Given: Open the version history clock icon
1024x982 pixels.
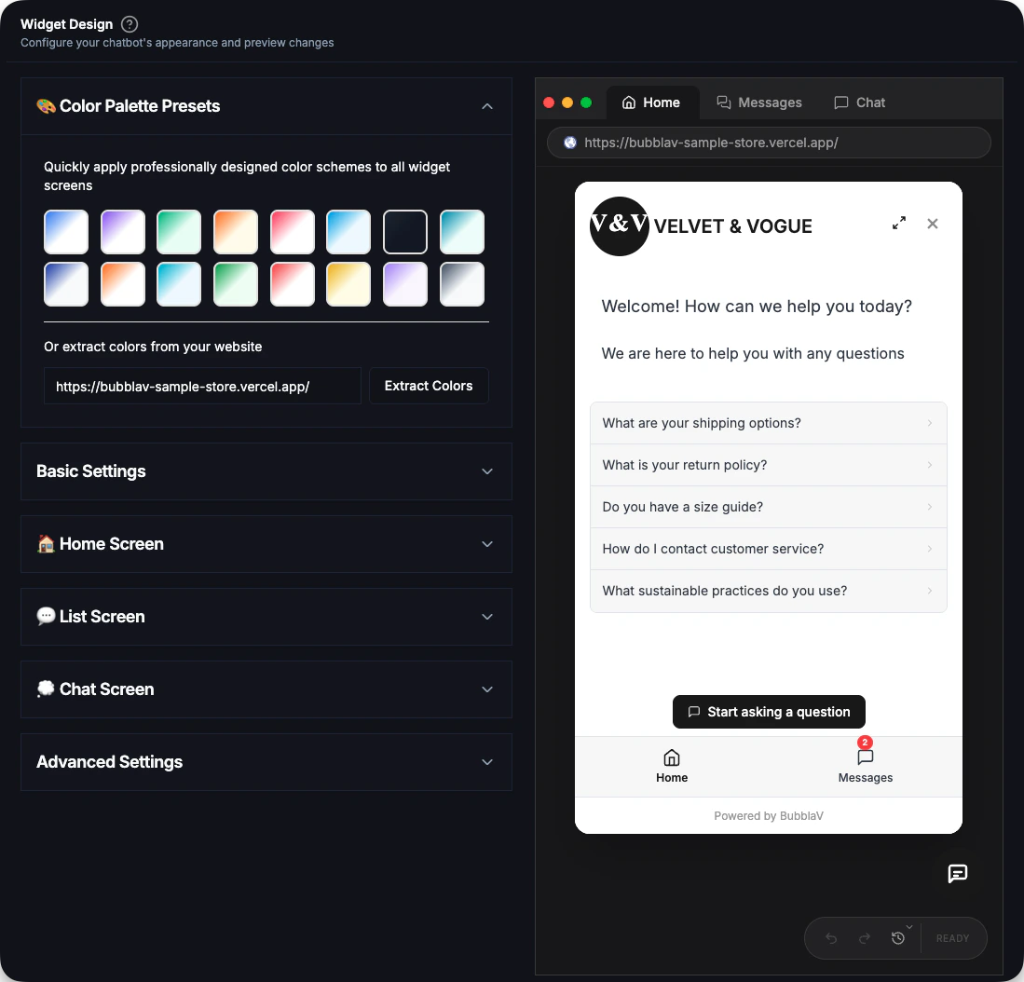Looking at the screenshot, I should (898, 938).
